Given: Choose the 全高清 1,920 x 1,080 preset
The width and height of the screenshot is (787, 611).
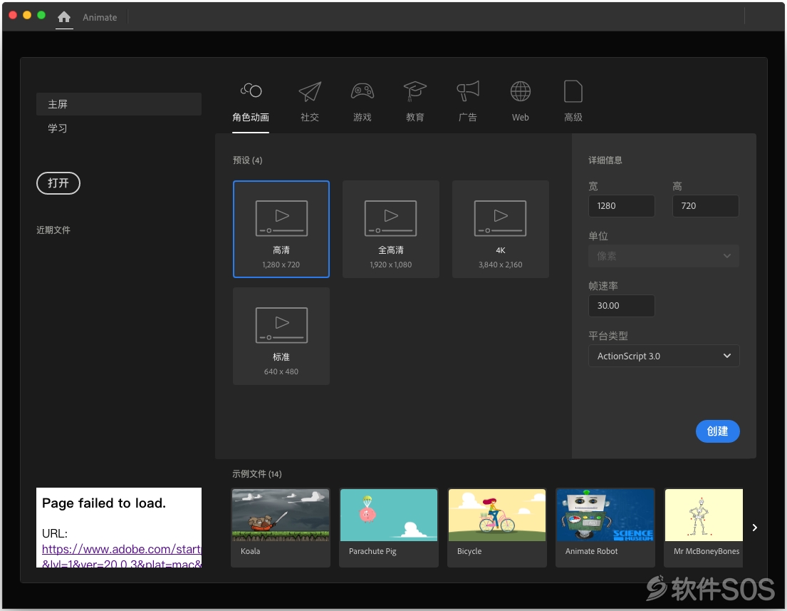Looking at the screenshot, I should [391, 229].
